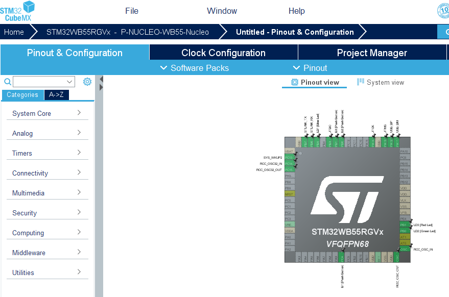
Task: Go to Home breadcrumb
Action: click(x=14, y=32)
